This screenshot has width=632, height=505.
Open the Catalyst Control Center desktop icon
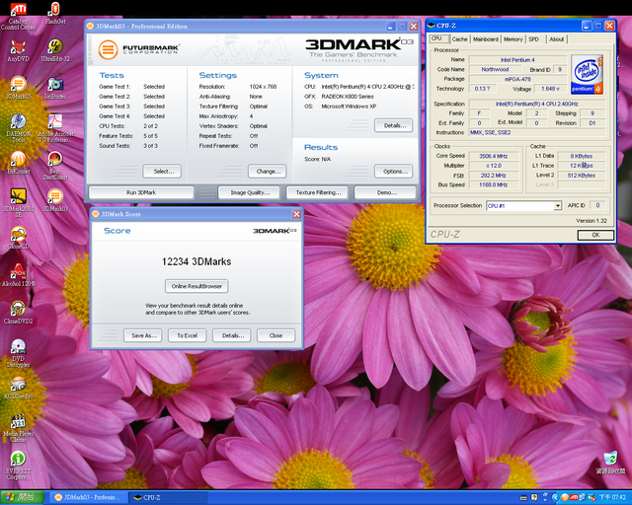coord(18,16)
